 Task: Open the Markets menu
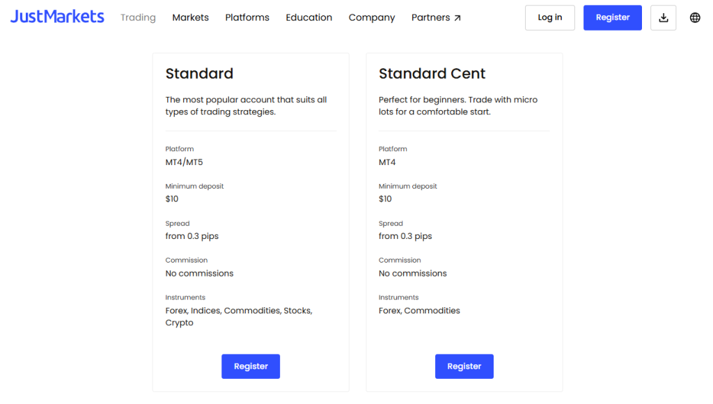coord(190,17)
